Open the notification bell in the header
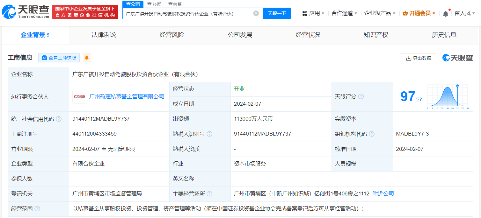Screen dimensions: 481x218 [446, 13]
